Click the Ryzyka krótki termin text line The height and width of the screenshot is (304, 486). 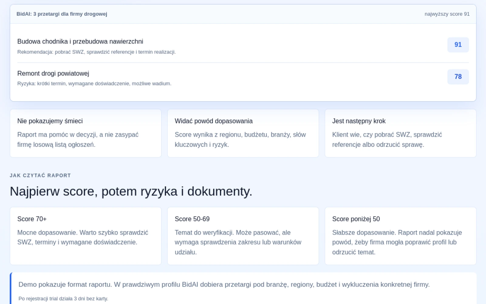tap(94, 84)
